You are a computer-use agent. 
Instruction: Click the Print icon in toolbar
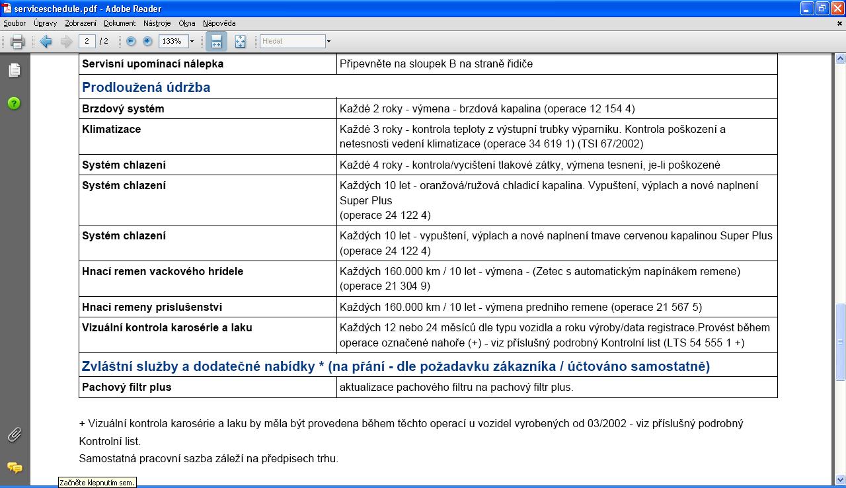(x=18, y=42)
